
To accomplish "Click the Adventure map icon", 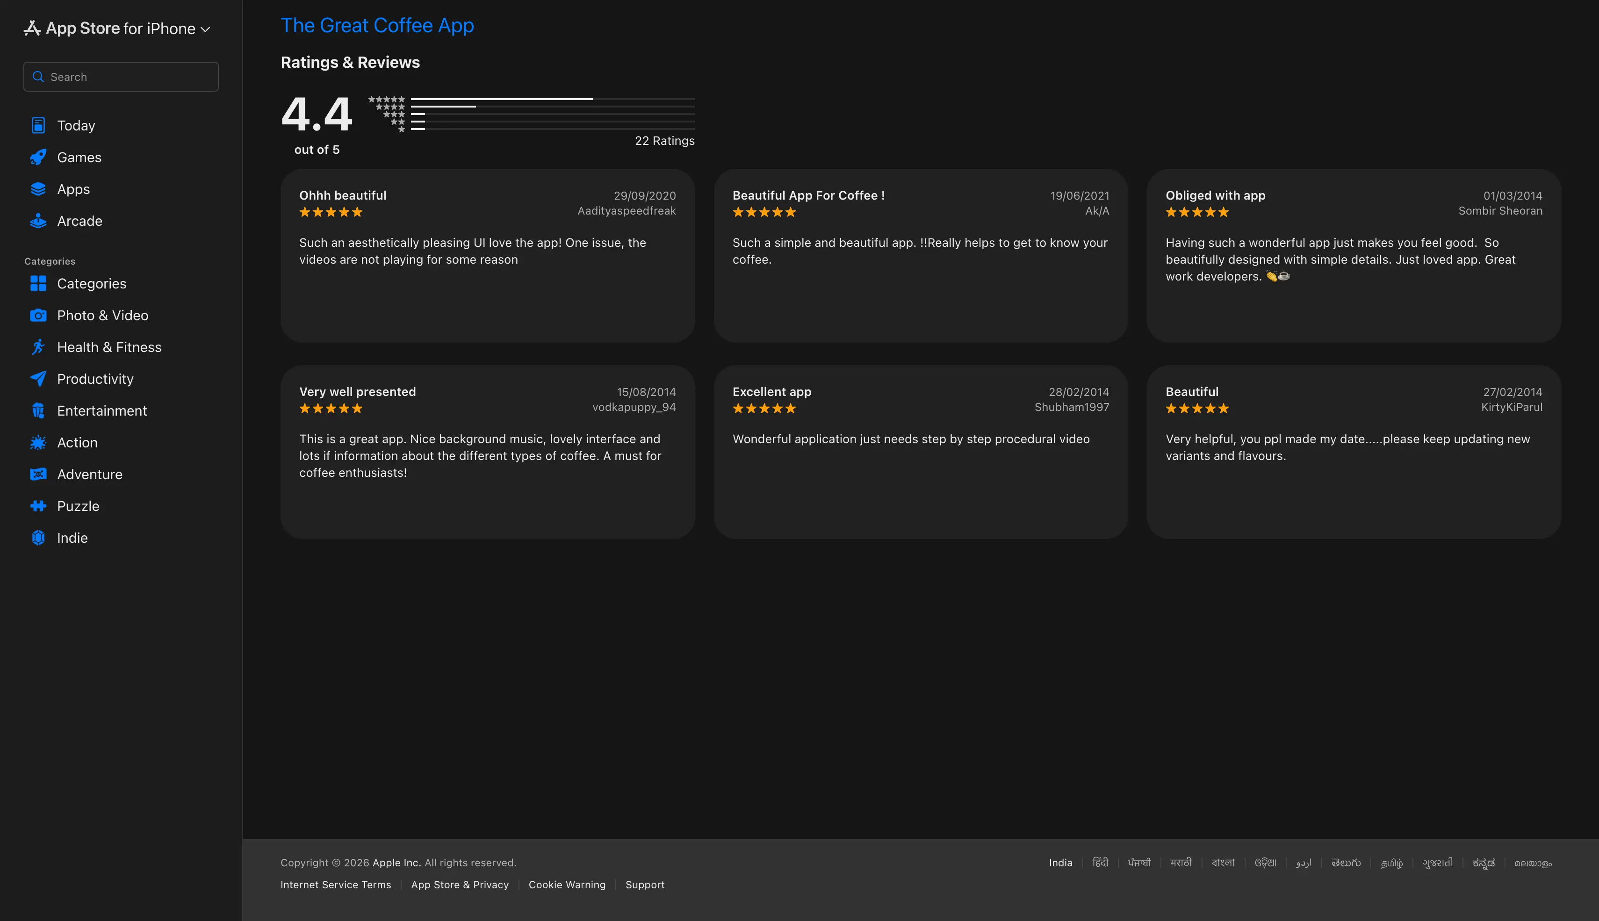I will [x=38, y=474].
